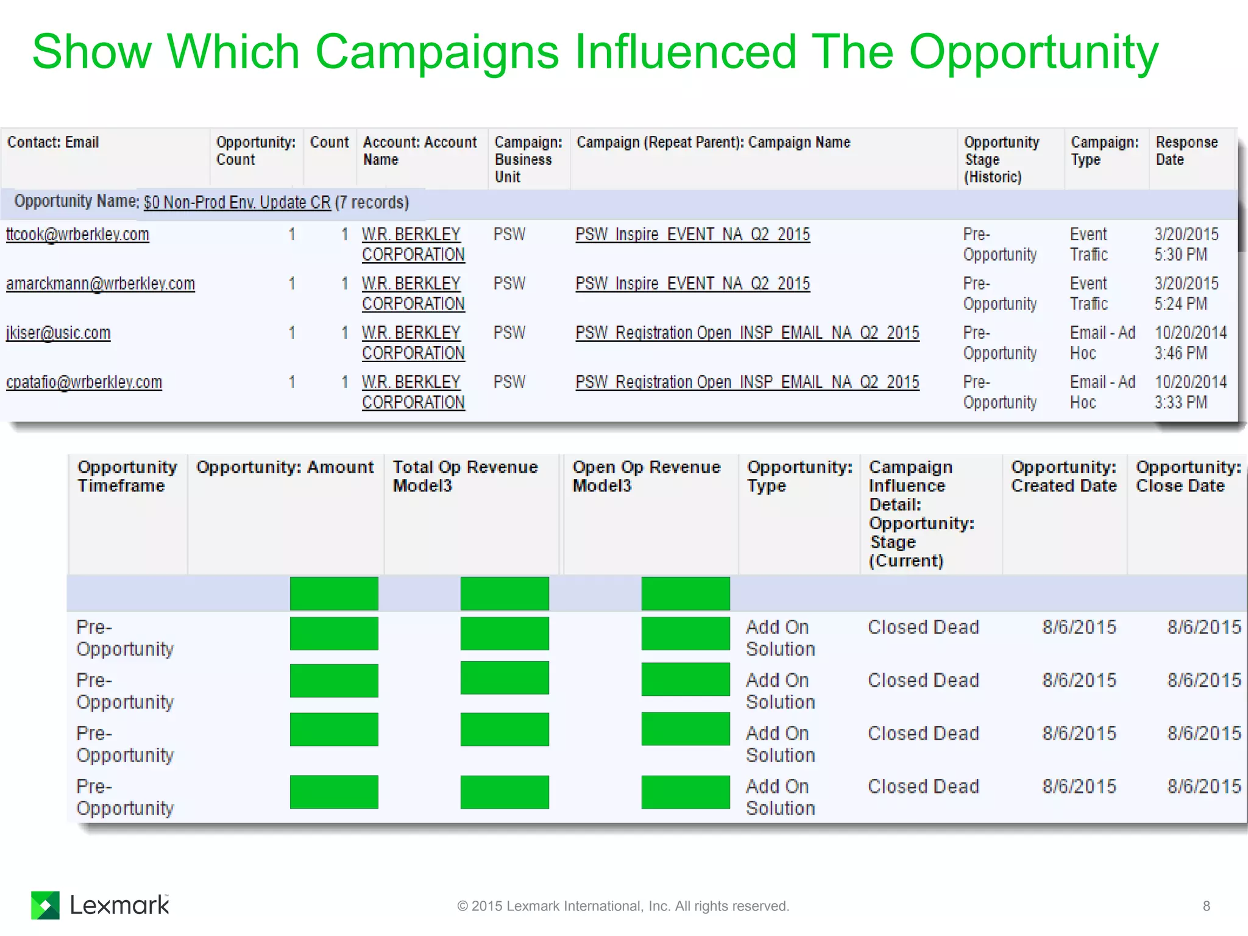Open the cpatafio@wrberkley.com contact link

(84, 383)
